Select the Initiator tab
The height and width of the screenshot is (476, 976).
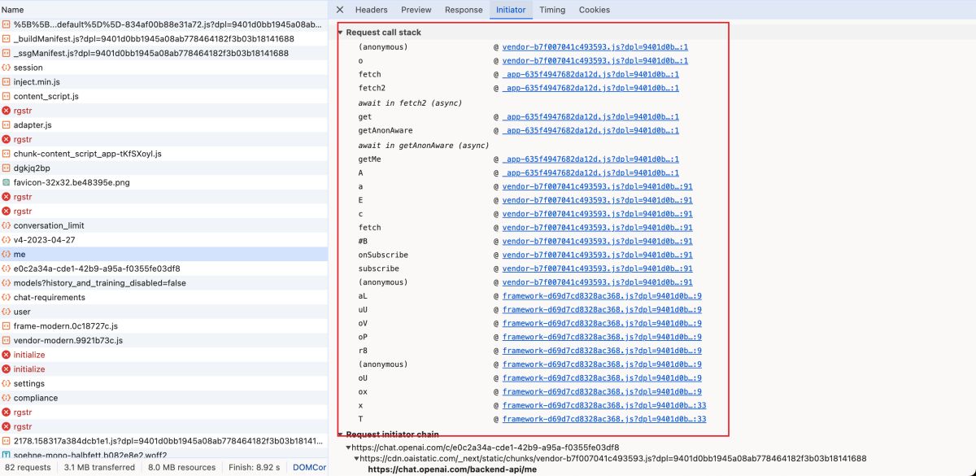(x=512, y=10)
